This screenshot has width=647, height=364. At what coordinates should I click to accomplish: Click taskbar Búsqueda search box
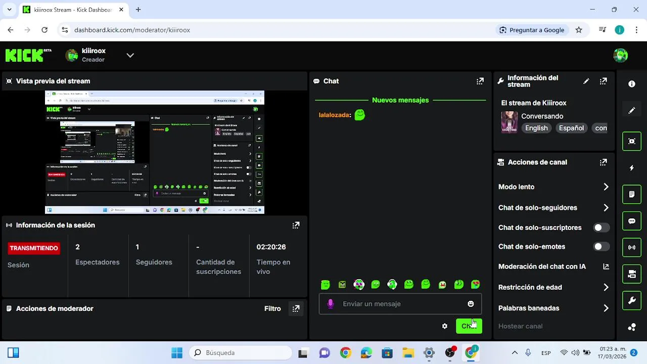[x=241, y=353]
